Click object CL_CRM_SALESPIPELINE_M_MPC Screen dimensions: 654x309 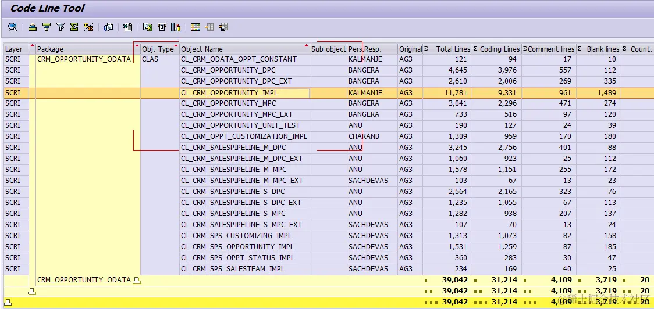click(244, 170)
